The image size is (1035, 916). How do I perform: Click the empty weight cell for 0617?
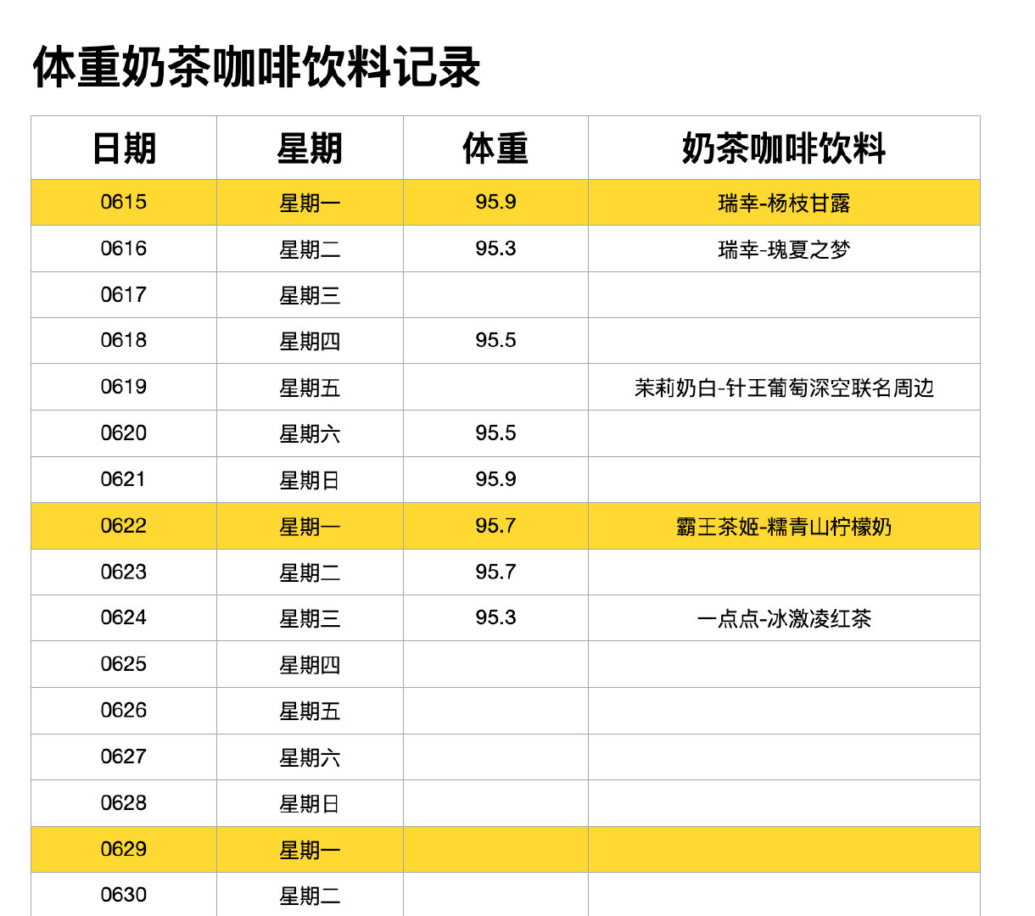(495, 295)
